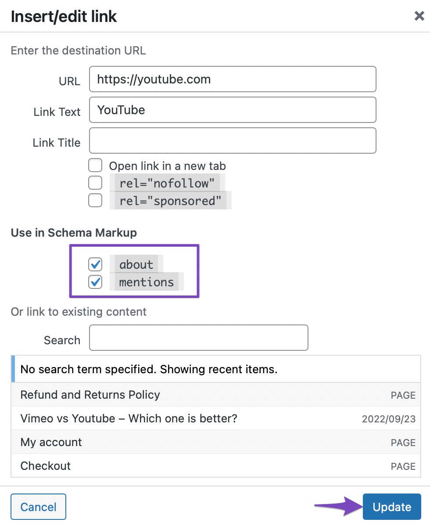Click the mentions label text
This screenshot has width=430, height=526.
coord(147,282)
